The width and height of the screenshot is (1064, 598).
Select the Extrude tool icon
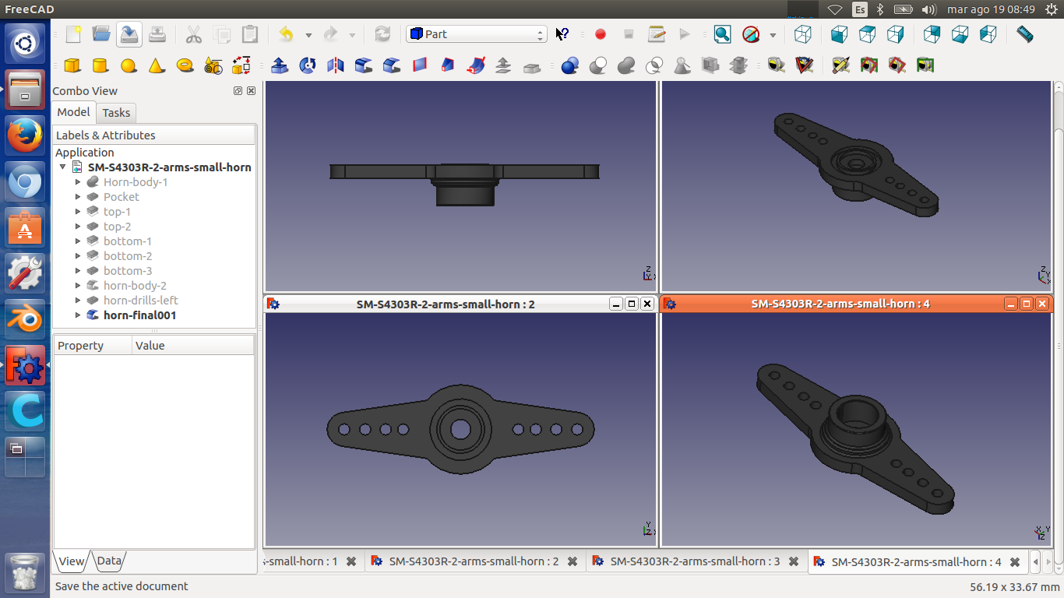pos(279,65)
